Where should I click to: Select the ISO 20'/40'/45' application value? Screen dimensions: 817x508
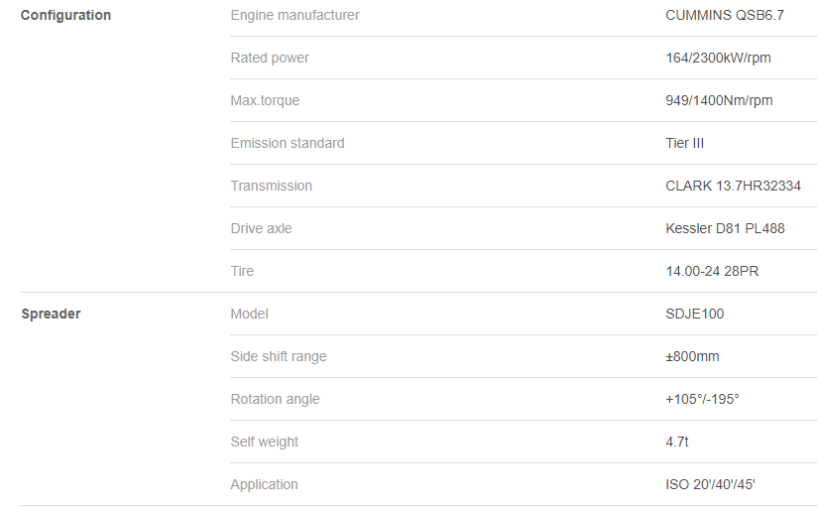pos(710,484)
